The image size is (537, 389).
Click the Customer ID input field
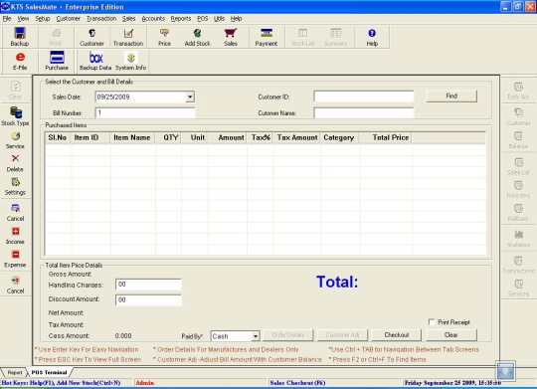(364, 97)
